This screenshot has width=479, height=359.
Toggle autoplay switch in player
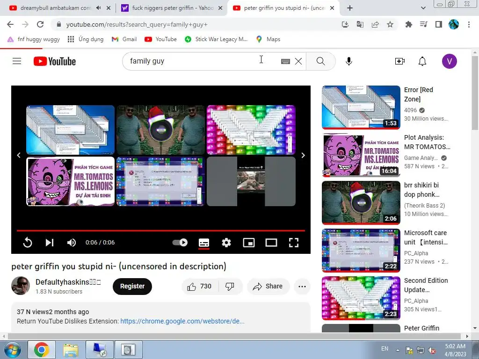point(180,243)
